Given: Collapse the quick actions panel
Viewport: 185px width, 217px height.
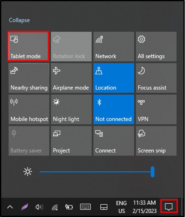Looking at the screenshot, I should [x=19, y=20].
